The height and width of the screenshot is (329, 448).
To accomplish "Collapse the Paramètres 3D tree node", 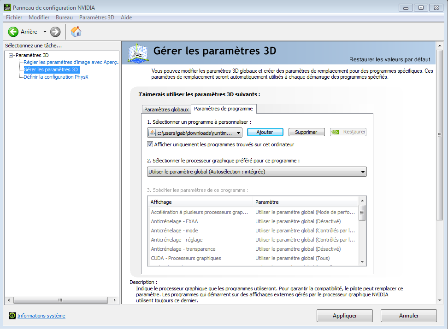I will [11, 55].
